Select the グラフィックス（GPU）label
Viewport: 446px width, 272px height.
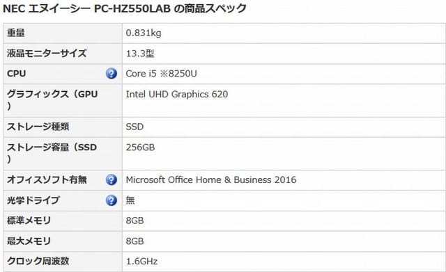[52, 99]
